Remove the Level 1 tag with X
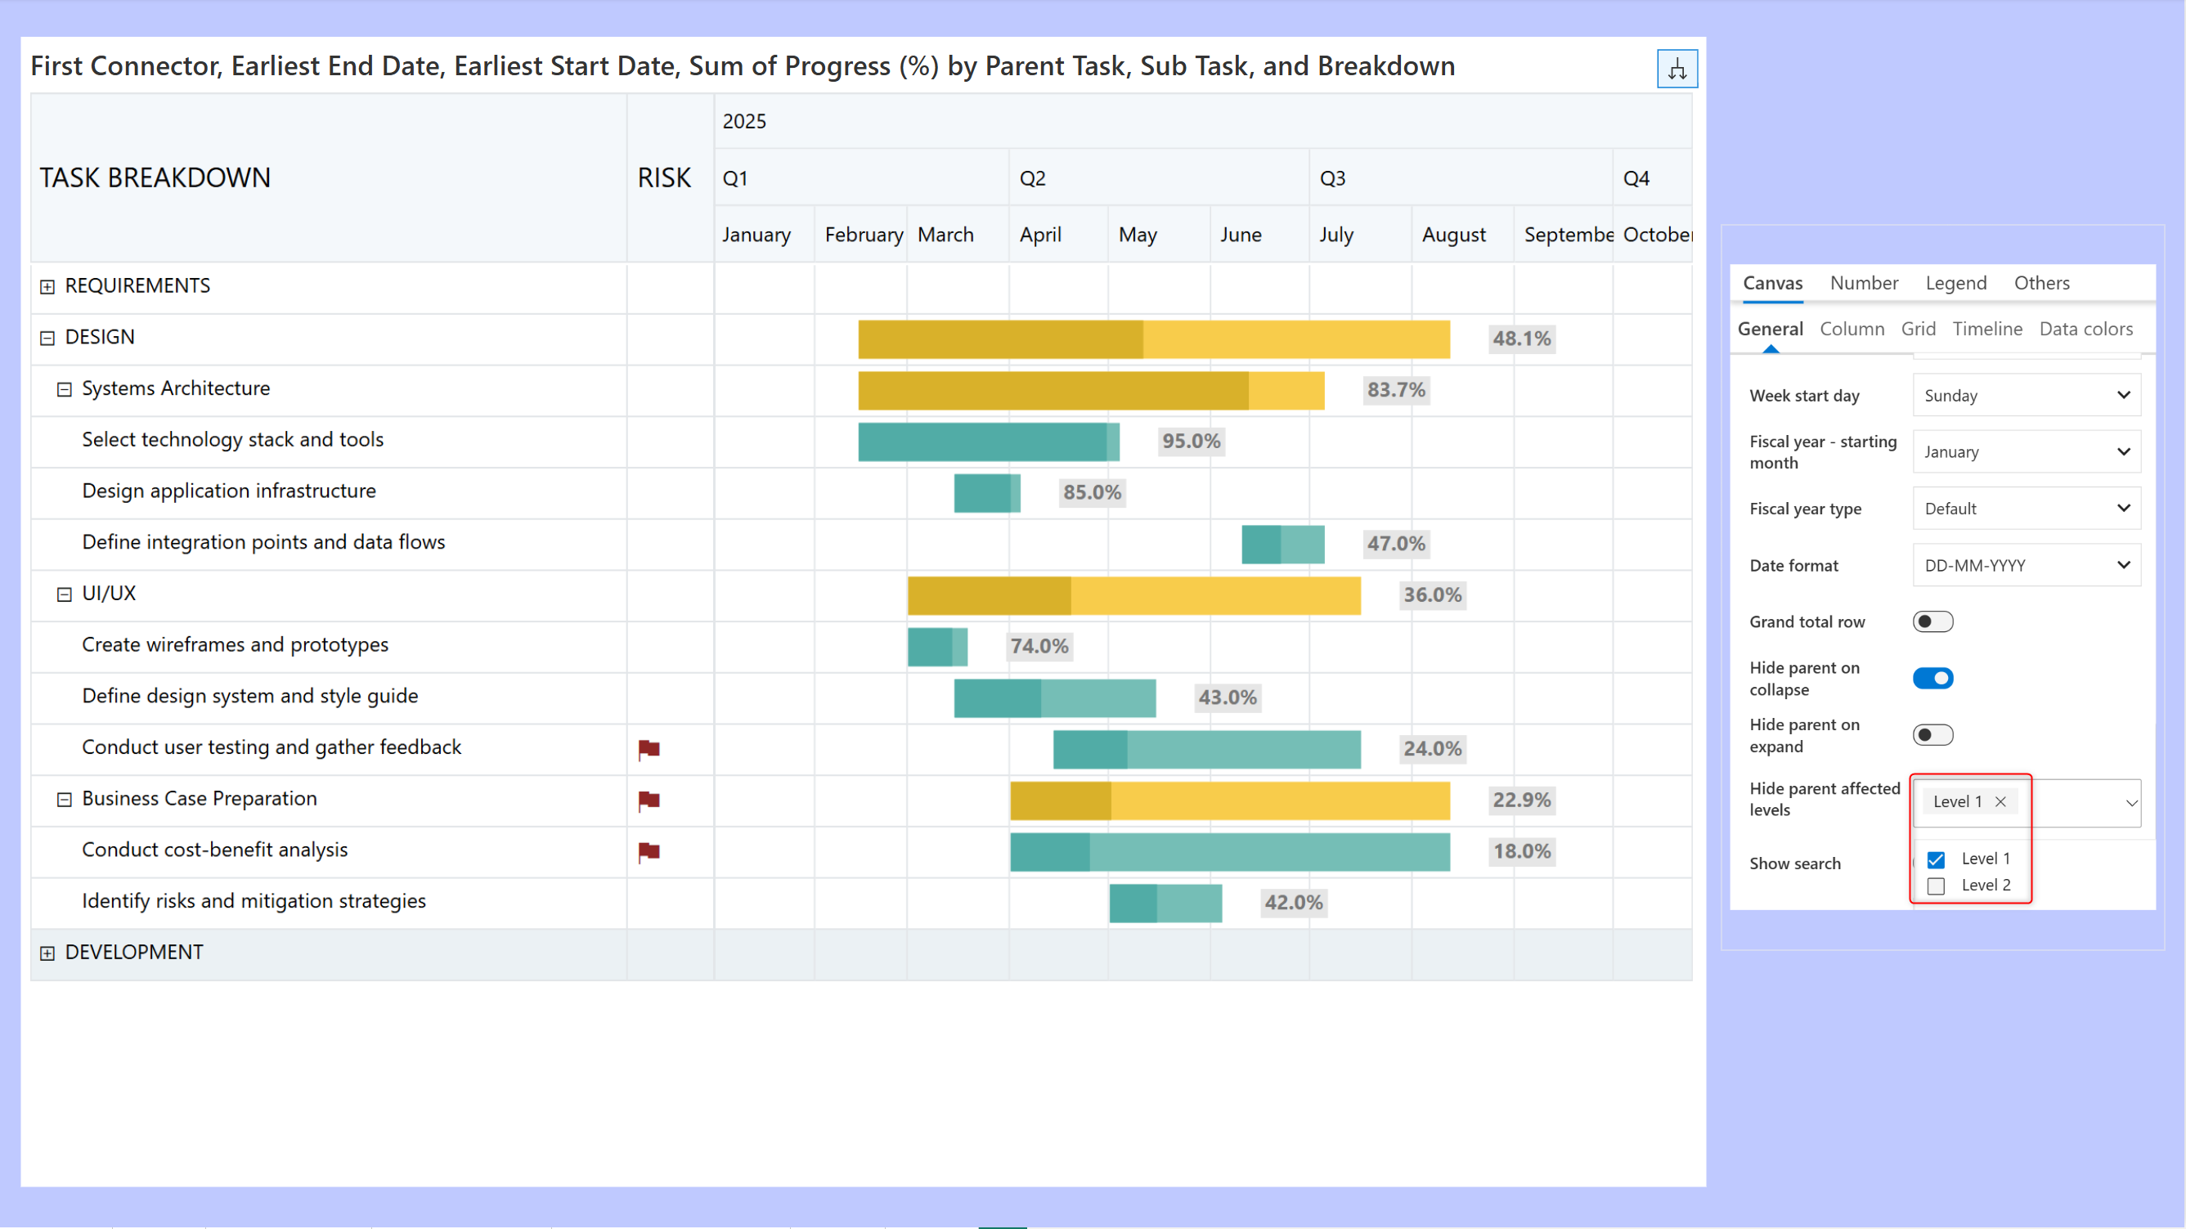Image resolution: width=2186 pixels, height=1229 pixels. 2000,802
